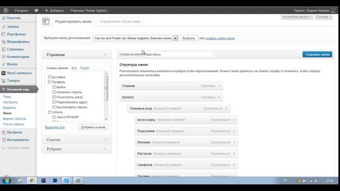Check the ЗАКАЗ ПРИНЯТ checkbox
Screen dimensions: 340x191
click(54, 117)
